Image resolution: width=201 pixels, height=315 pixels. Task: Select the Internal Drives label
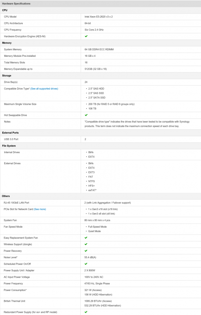(12, 152)
